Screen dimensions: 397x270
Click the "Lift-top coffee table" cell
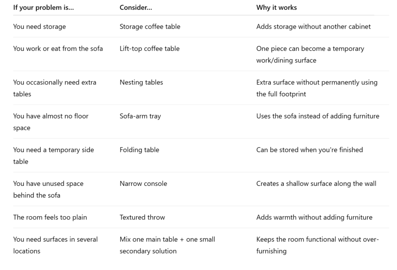coord(150,48)
